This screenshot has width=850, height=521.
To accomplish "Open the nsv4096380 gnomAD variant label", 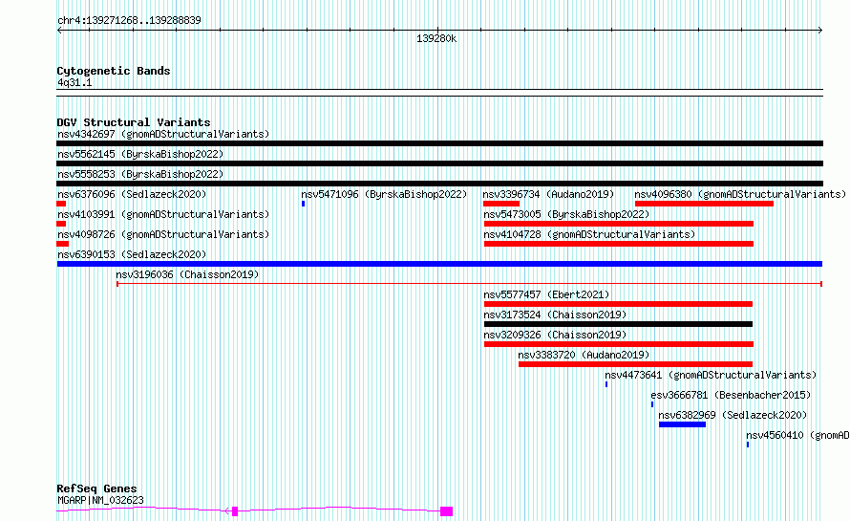I will (x=740, y=194).
